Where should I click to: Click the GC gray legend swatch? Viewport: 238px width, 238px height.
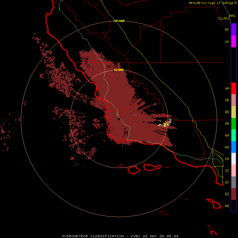[234, 182]
